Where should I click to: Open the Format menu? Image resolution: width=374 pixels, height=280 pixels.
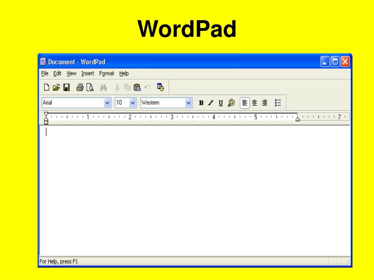pyautogui.click(x=107, y=73)
